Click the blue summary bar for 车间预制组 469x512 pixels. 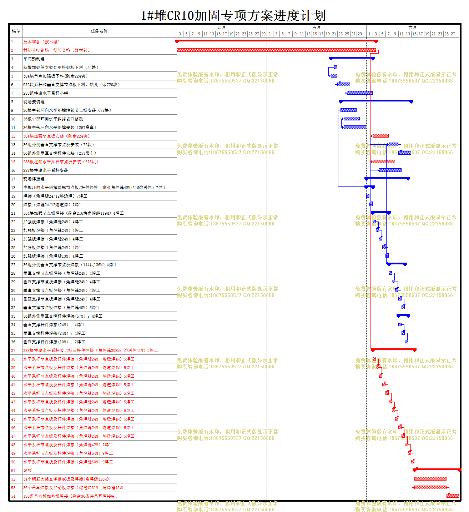click(x=352, y=58)
